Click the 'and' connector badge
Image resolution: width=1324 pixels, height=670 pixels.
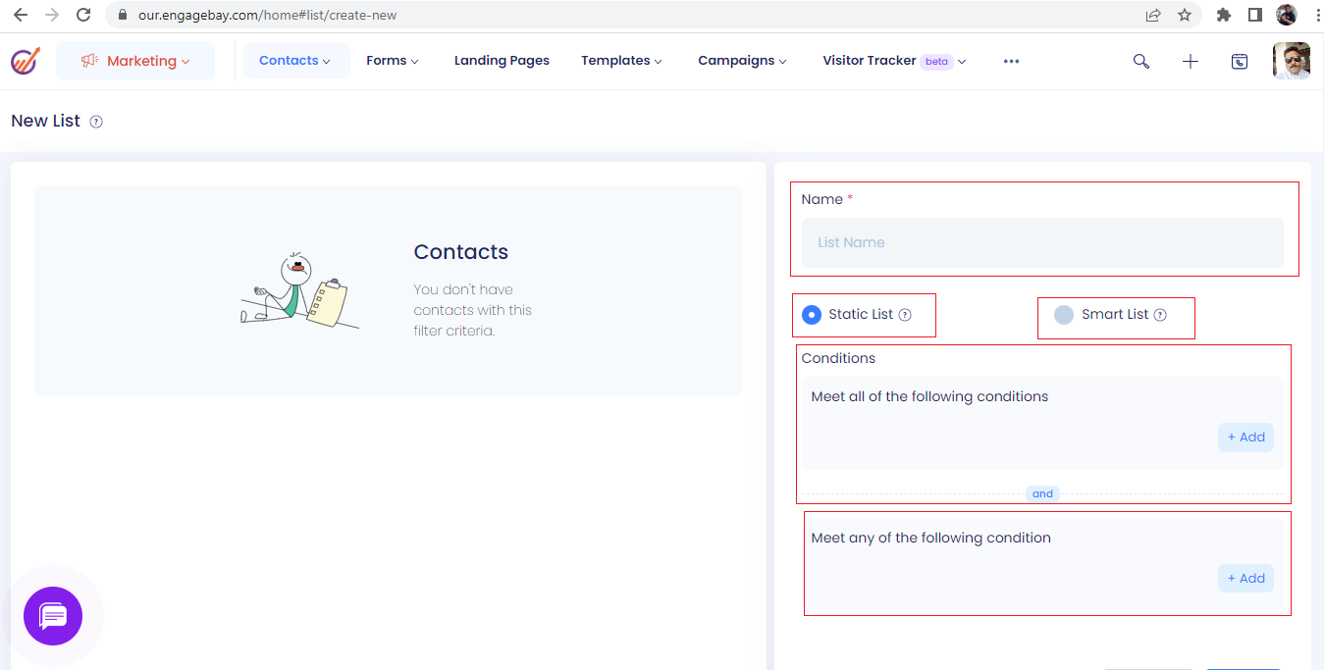tap(1042, 494)
